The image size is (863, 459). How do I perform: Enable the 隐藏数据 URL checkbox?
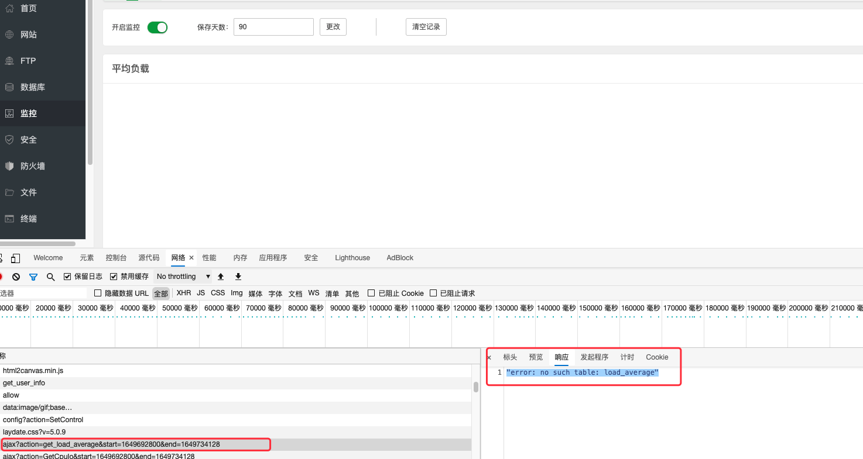pos(98,294)
